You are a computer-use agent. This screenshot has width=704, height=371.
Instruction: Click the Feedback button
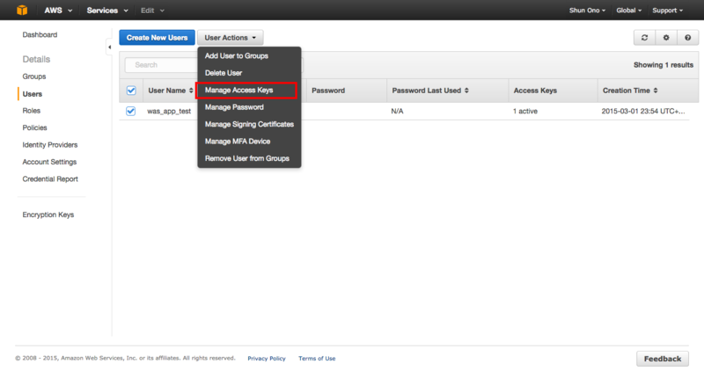tap(663, 359)
